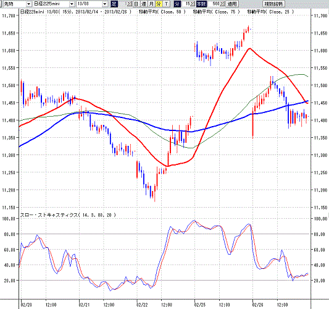Click the 適用 apply button
329x309 pixels.
click(232, 4)
